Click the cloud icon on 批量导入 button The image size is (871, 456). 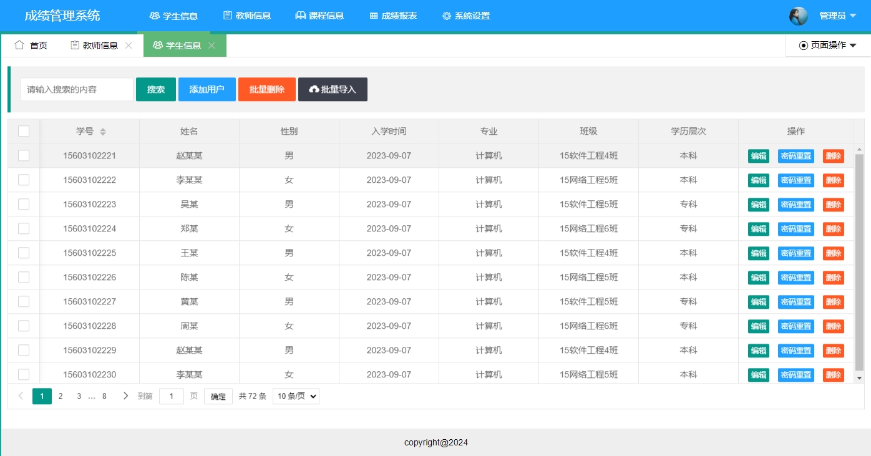point(314,89)
